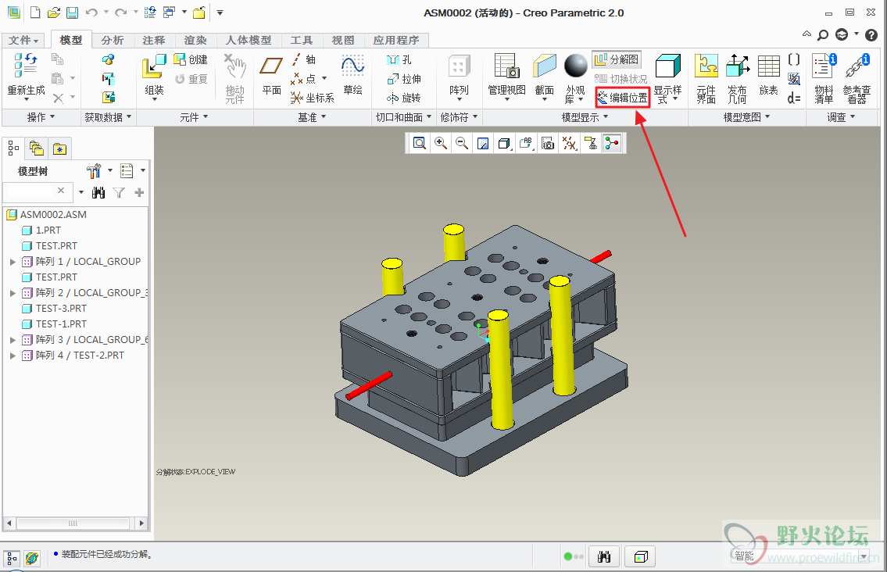Expand 阵列 3 / LOCAL_GROUP_6 tree node
The height and width of the screenshot is (572, 887).
13,340
